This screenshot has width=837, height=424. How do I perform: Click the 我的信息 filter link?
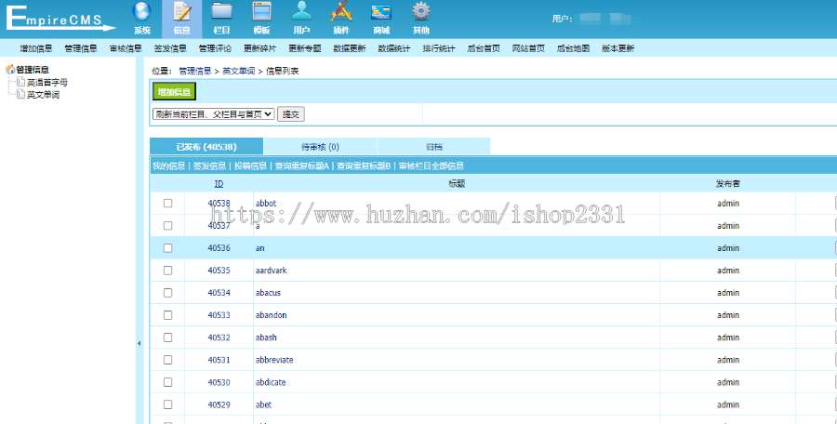coord(168,166)
